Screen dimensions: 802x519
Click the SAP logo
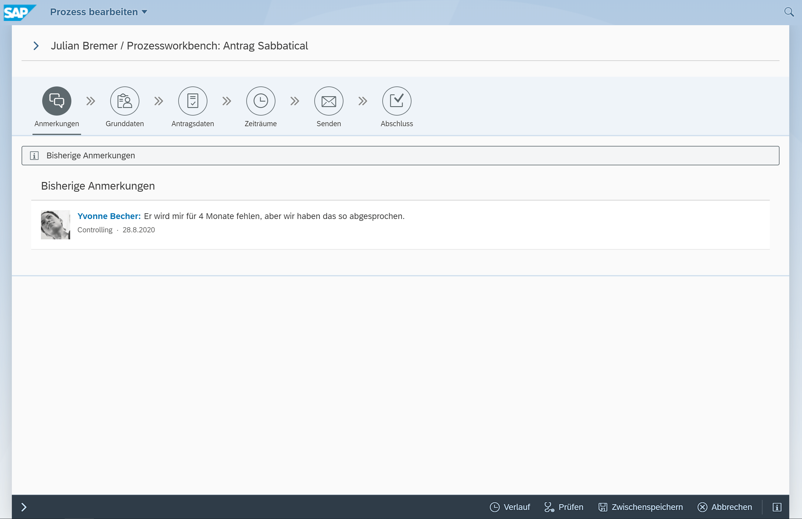(19, 12)
